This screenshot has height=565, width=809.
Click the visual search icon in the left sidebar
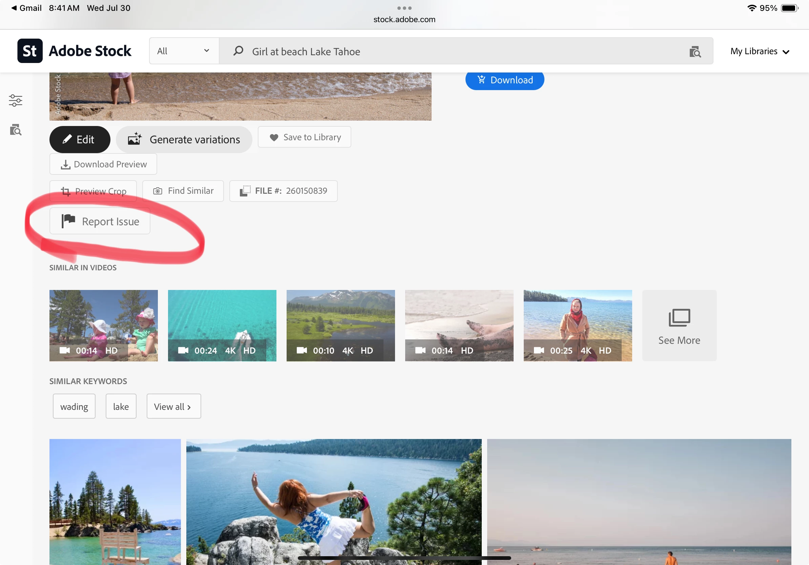(x=16, y=130)
